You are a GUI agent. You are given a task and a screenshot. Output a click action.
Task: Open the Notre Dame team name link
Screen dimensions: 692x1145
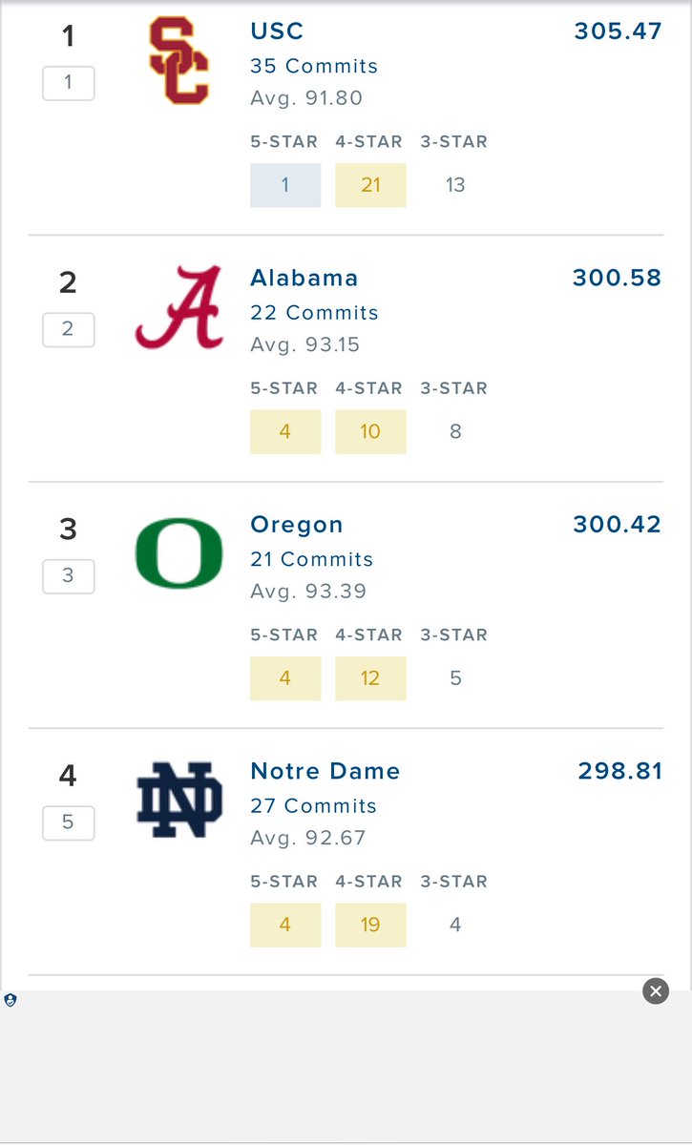click(x=325, y=771)
